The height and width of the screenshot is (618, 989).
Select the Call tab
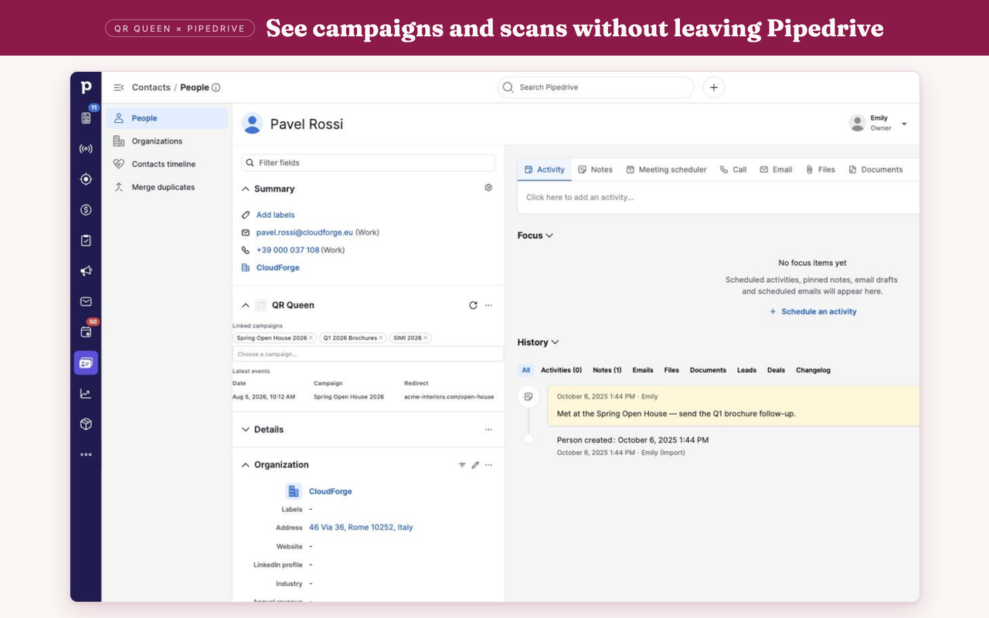pos(733,169)
